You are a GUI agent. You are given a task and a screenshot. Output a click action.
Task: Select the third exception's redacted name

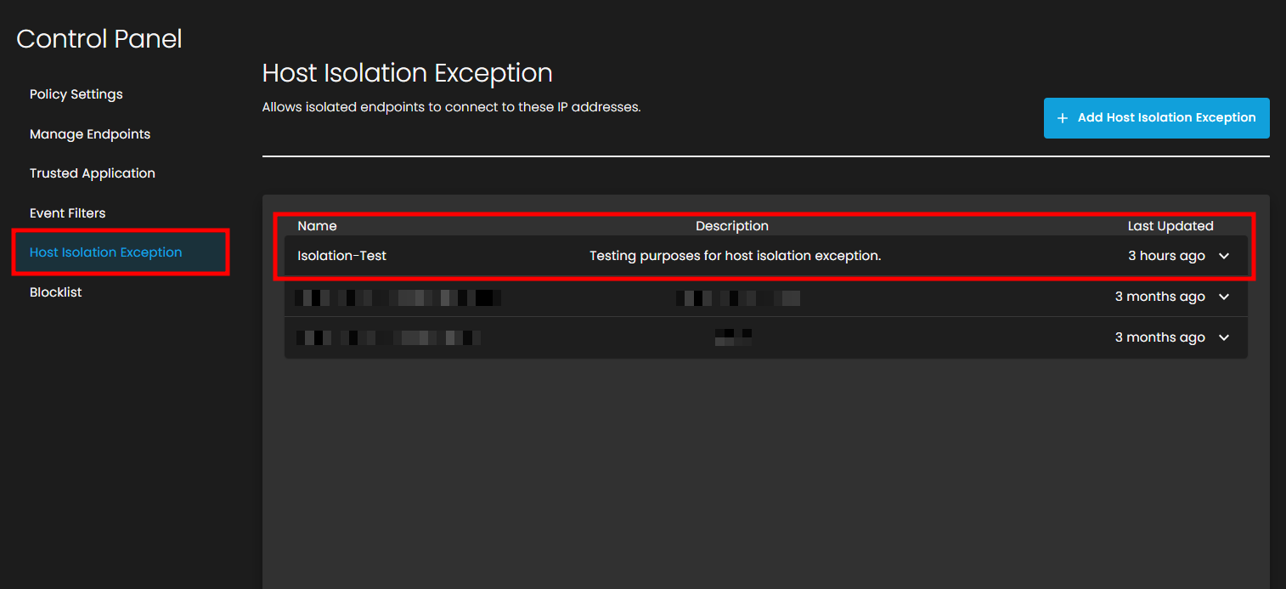(387, 337)
